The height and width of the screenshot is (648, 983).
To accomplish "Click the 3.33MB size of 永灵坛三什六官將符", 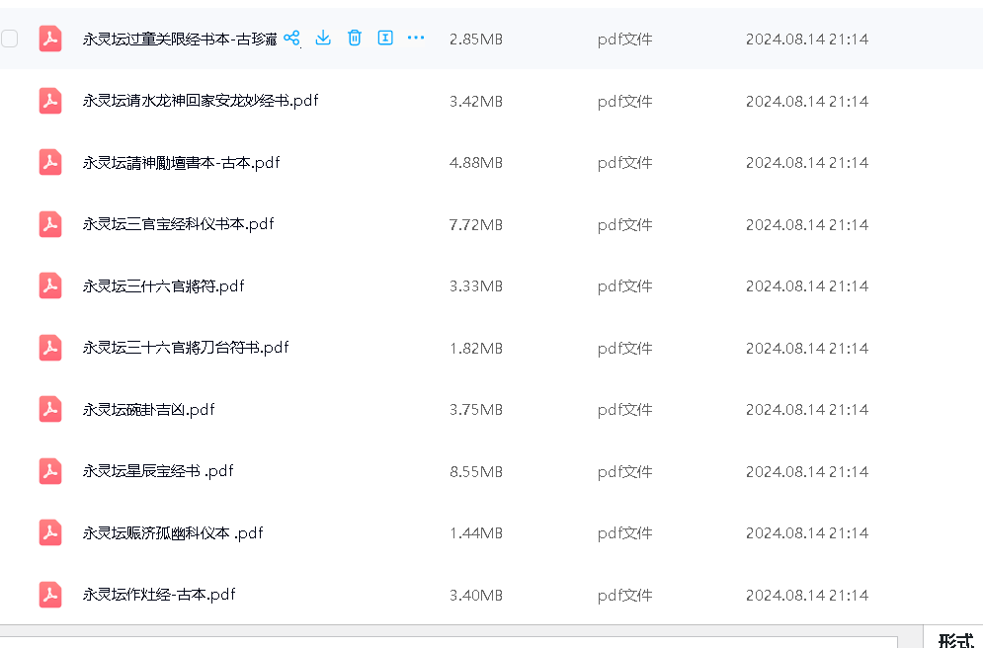I will [475, 286].
